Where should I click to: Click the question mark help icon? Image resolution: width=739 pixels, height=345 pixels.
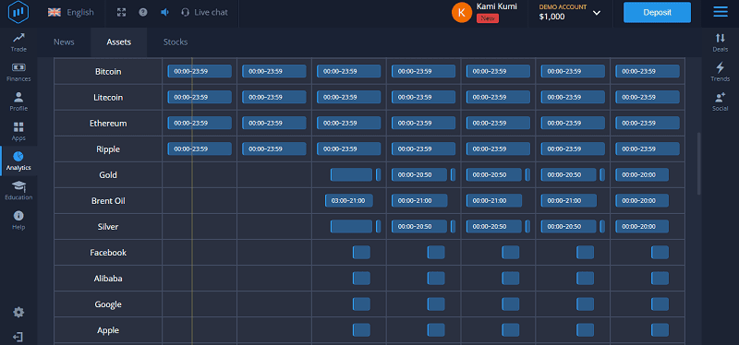pos(143,12)
